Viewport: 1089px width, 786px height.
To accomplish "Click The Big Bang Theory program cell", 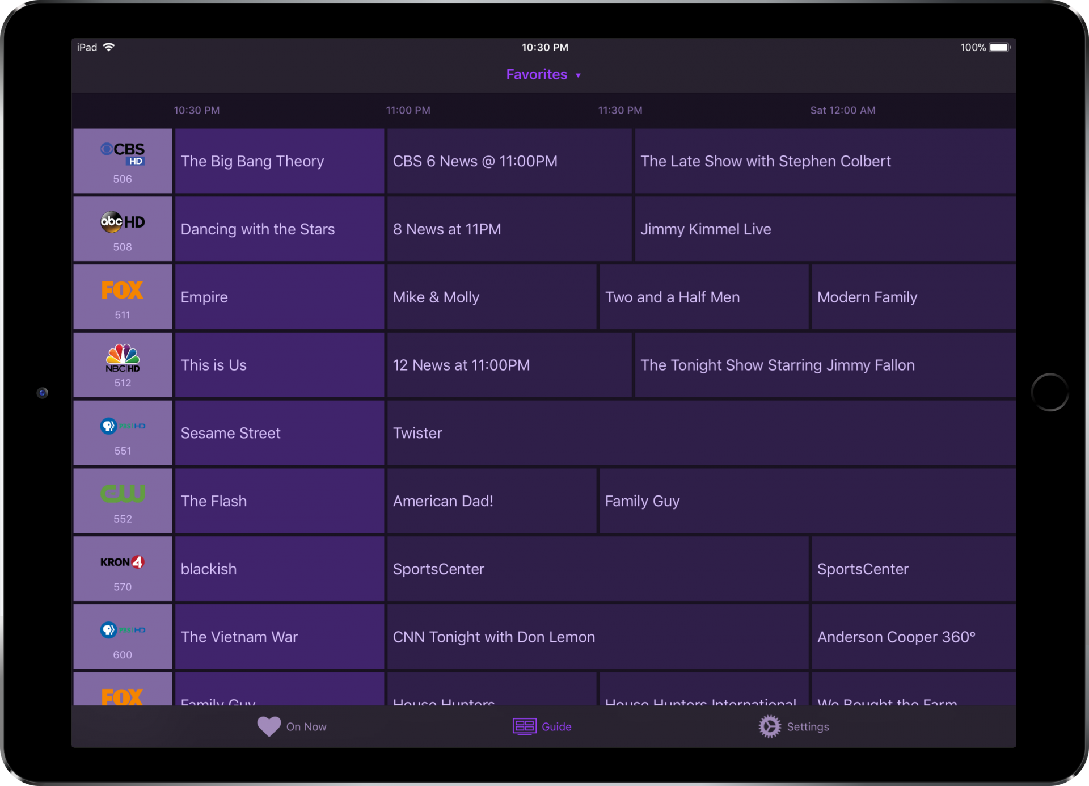I will click(276, 160).
